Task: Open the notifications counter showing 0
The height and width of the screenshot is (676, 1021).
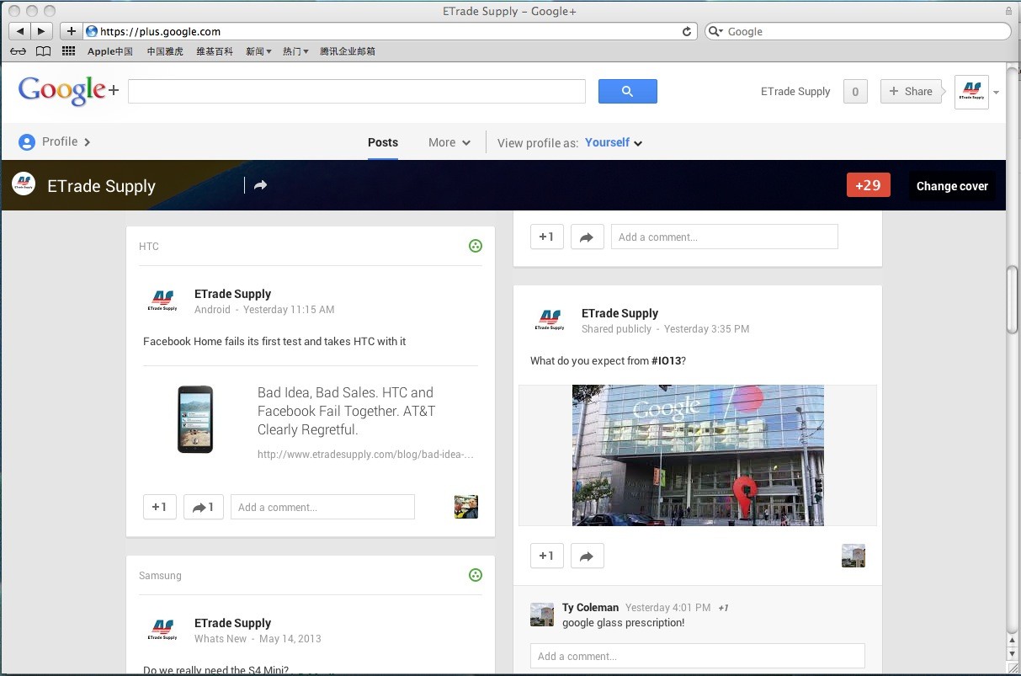Action: 855,92
